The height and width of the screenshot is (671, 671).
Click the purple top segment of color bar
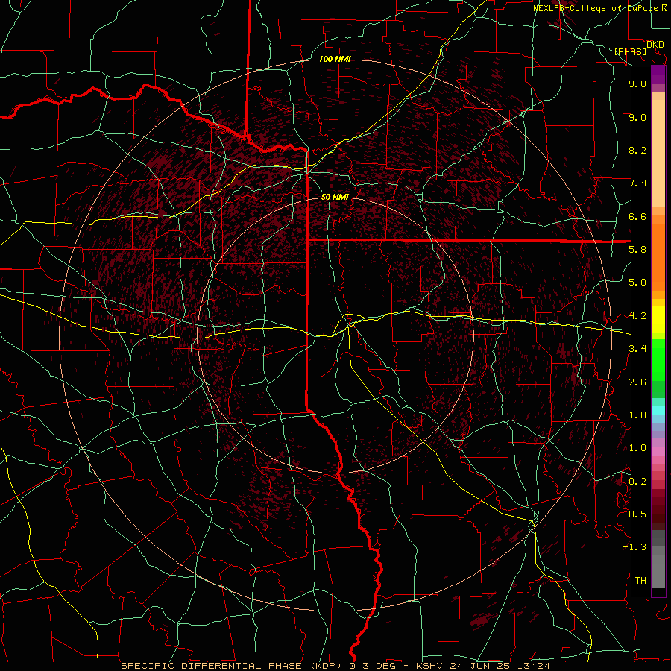pos(658,75)
